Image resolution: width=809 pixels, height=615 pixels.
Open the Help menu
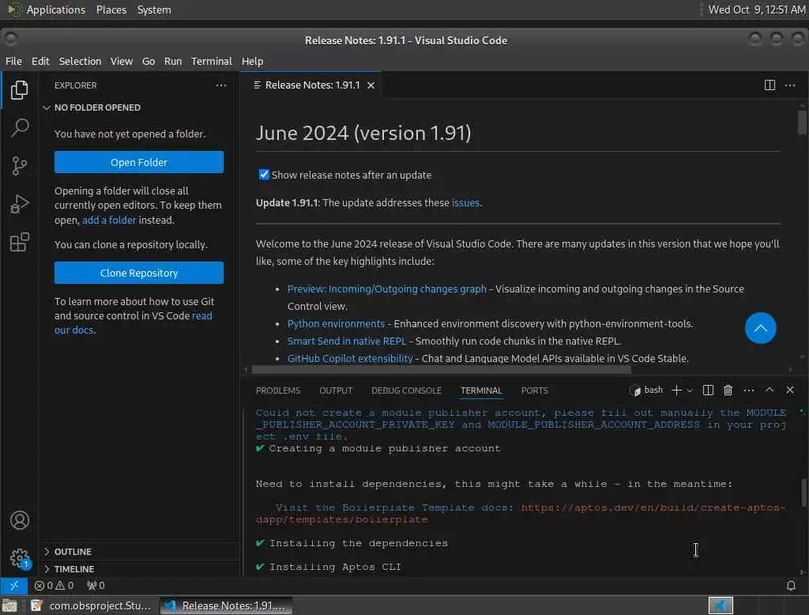tap(252, 61)
